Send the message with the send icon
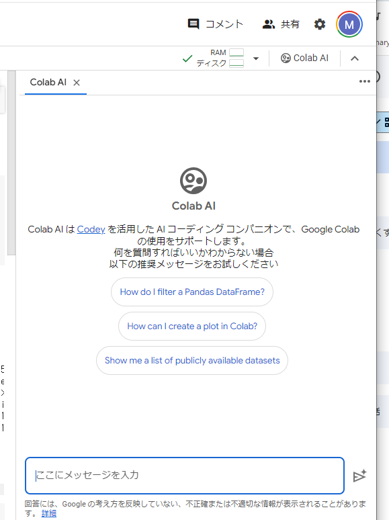 [x=359, y=476]
